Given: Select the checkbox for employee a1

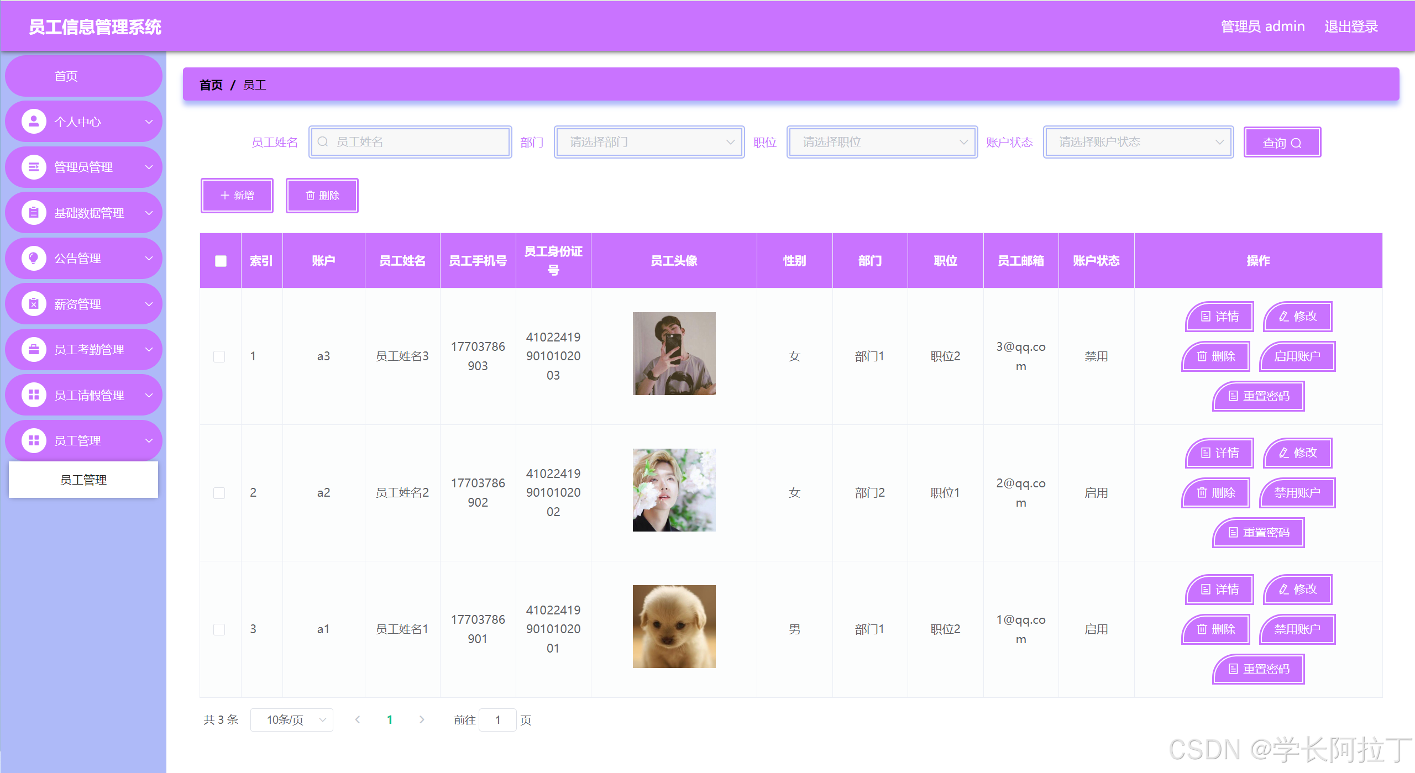Looking at the screenshot, I should 219,629.
